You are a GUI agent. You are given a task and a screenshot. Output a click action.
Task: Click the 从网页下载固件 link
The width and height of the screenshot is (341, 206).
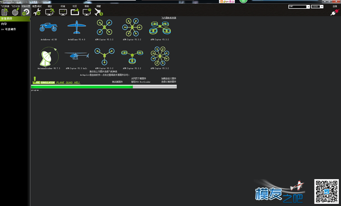(x=139, y=78)
